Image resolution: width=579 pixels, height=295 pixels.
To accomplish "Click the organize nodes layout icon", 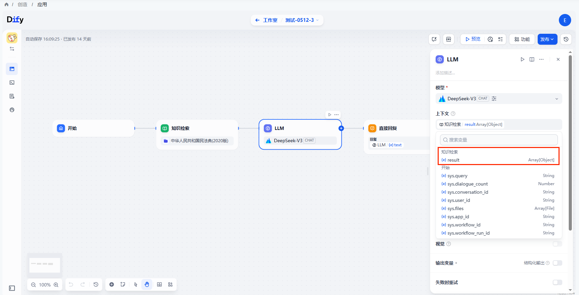I will click(170, 284).
